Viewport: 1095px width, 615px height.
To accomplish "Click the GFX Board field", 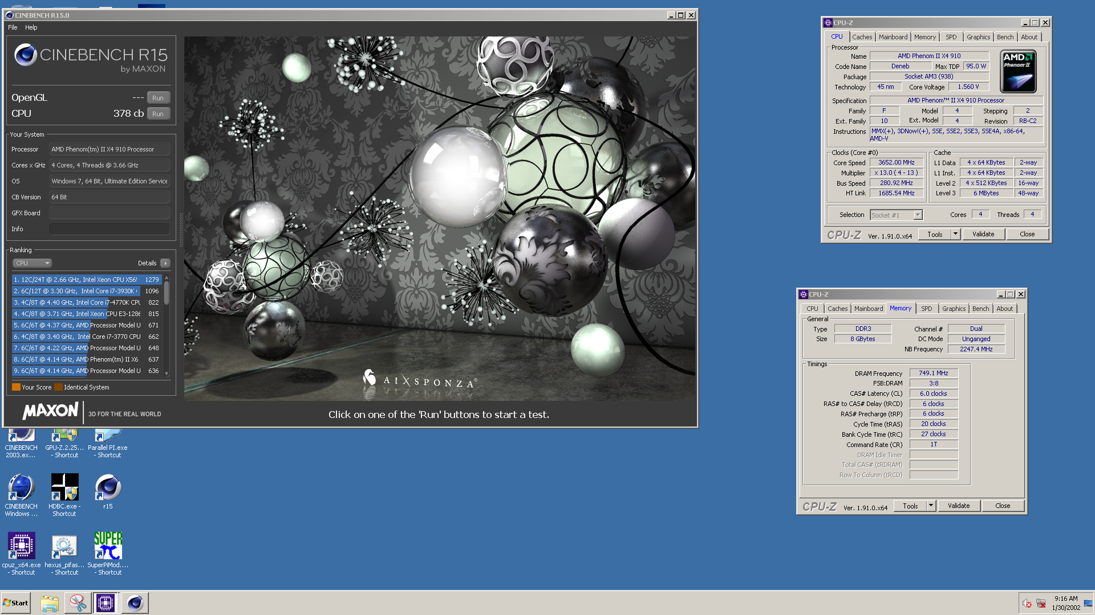I will coord(109,213).
